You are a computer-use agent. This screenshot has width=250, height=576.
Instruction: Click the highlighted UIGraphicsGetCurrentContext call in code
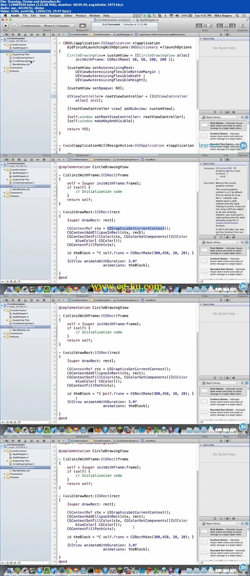[136, 228]
